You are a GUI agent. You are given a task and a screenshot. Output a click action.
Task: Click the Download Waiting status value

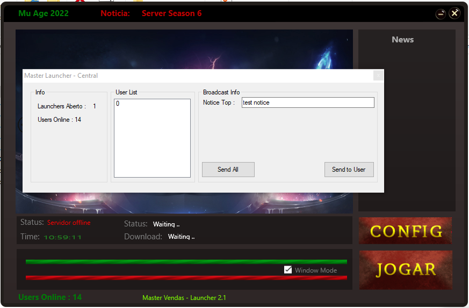tap(181, 237)
